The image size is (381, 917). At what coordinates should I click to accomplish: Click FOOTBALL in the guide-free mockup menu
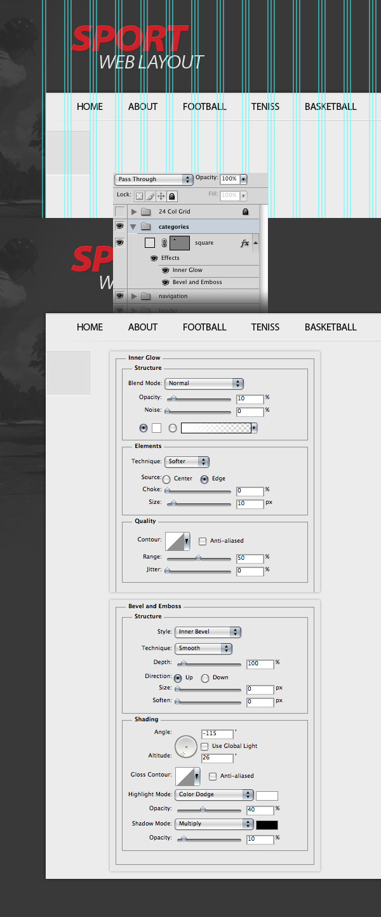204,327
